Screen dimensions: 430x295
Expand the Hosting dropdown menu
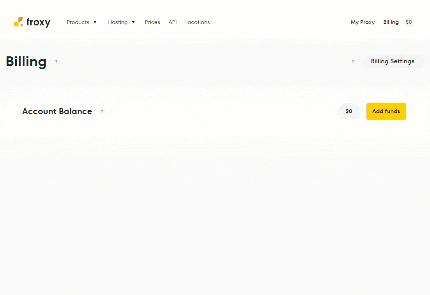[121, 22]
